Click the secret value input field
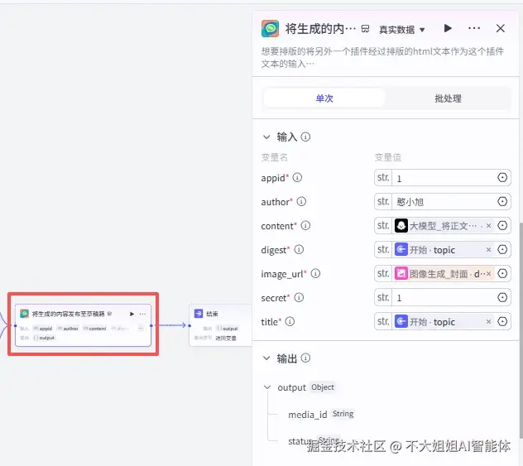The width and height of the screenshot is (523, 466). pos(444,297)
